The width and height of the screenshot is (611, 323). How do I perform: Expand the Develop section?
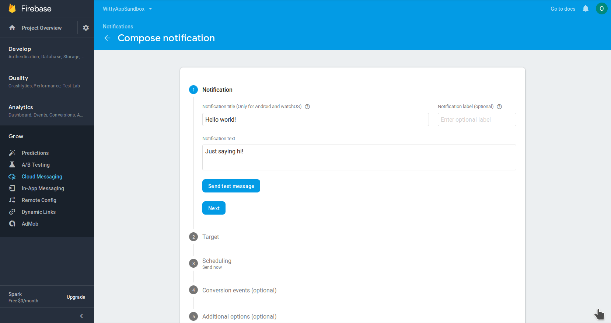click(47, 52)
